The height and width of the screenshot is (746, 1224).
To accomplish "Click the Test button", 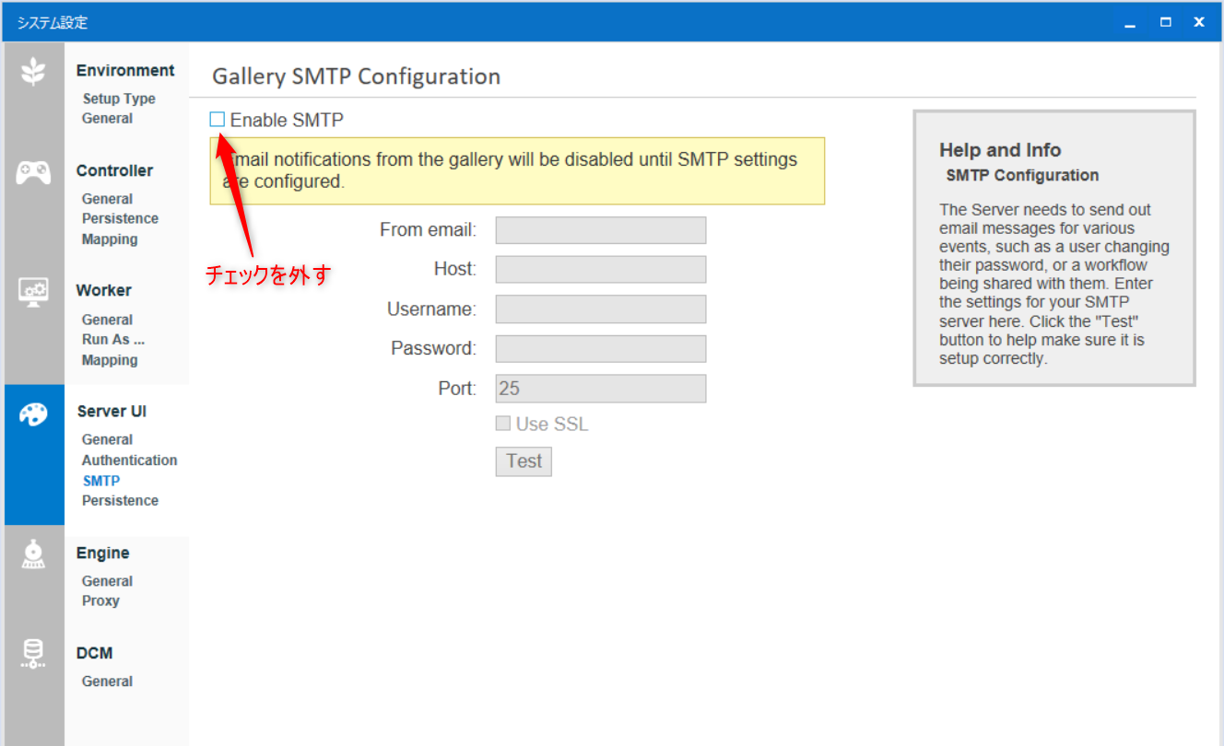I will [x=524, y=461].
